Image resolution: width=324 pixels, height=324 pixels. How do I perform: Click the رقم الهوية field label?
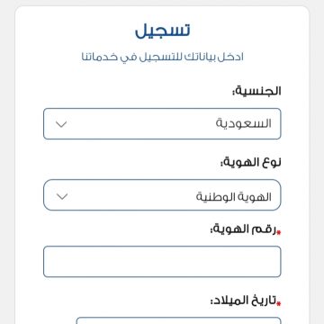tap(242, 229)
